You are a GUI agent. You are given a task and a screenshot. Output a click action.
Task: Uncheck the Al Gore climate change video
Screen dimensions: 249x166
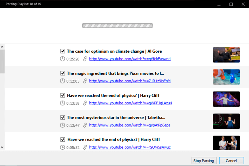(63, 51)
